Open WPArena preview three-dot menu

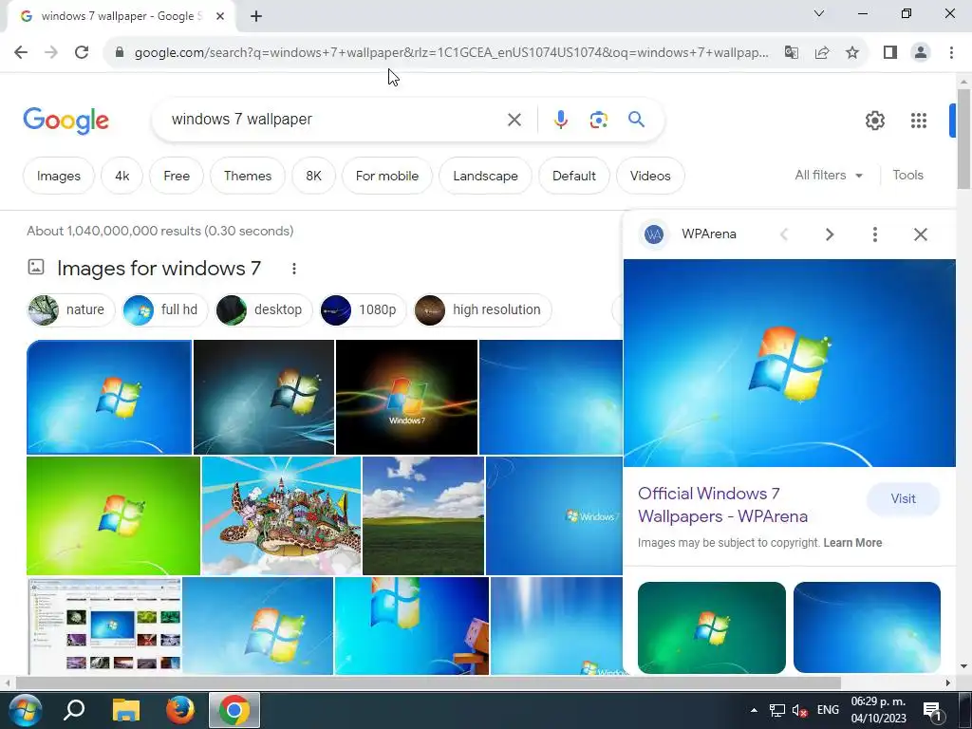point(874,234)
